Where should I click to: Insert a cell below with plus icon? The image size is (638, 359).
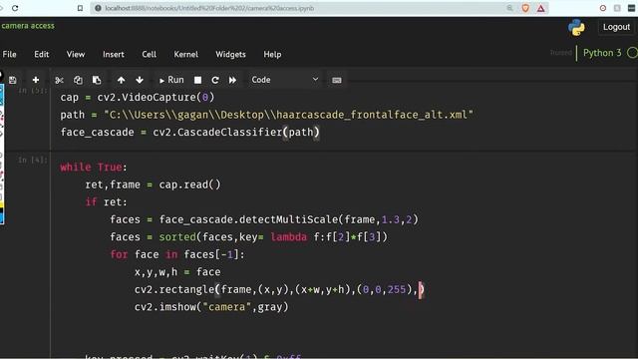(x=36, y=80)
